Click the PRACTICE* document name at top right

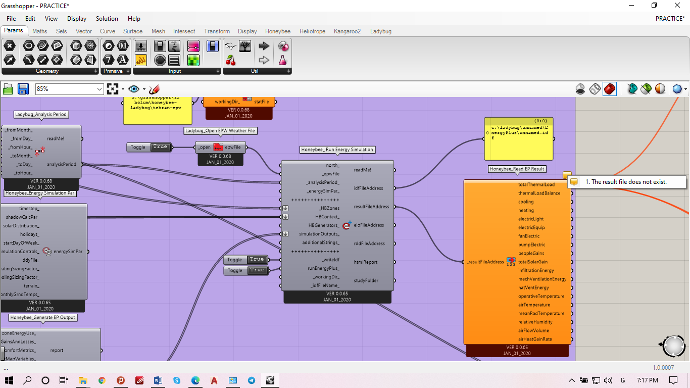click(x=670, y=19)
